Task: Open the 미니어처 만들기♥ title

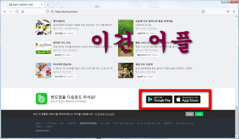Action: click(62, 64)
